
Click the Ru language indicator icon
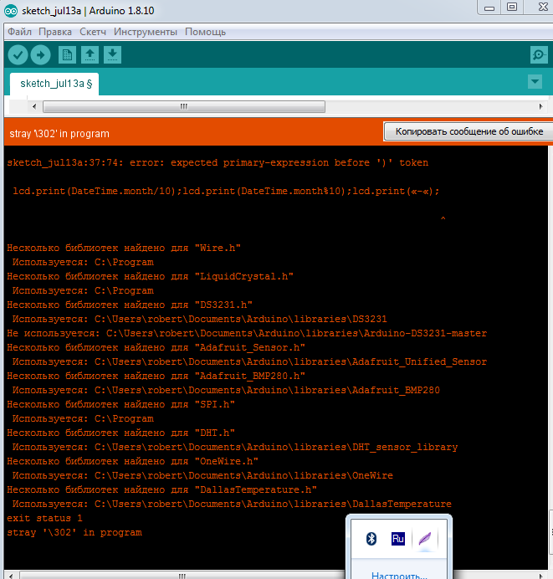coord(398,538)
